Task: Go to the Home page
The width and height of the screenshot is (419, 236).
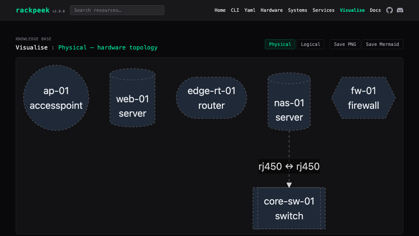Action: pyautogui.click(x=220, y=10)
